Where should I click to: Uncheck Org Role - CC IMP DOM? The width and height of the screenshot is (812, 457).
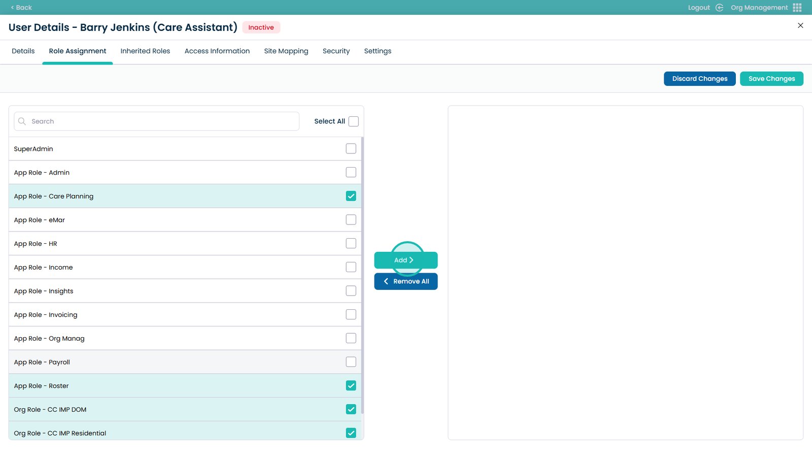coord(351,409)
